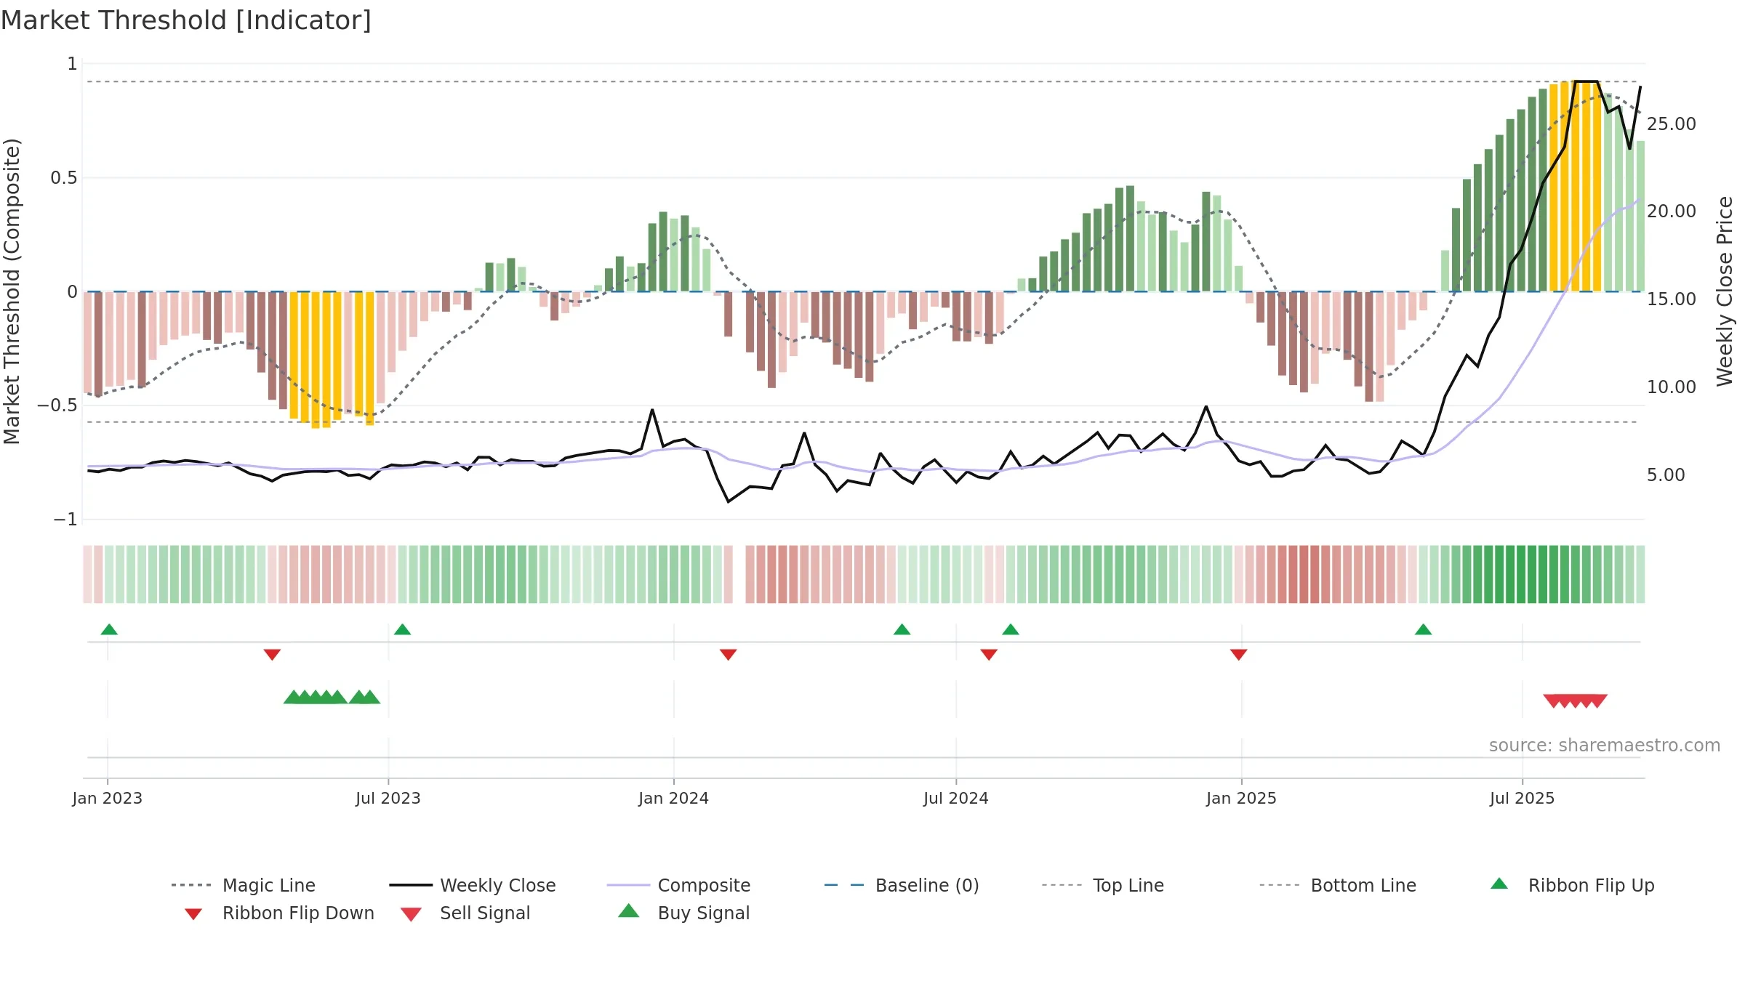
Task: Click the −0.5 left axis tick label
Action: coord(57,405)
